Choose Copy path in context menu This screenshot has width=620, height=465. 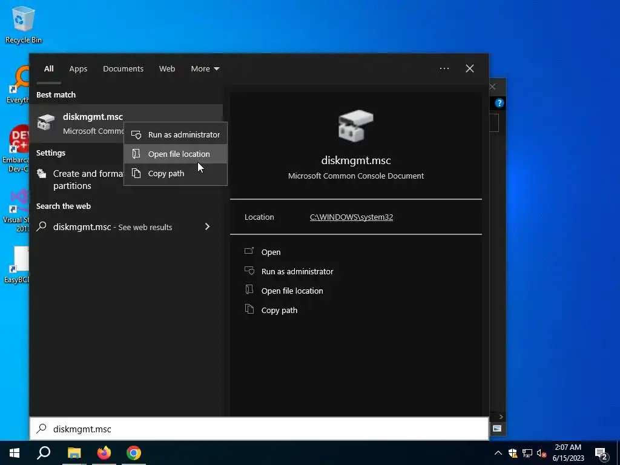click(176, 174)
